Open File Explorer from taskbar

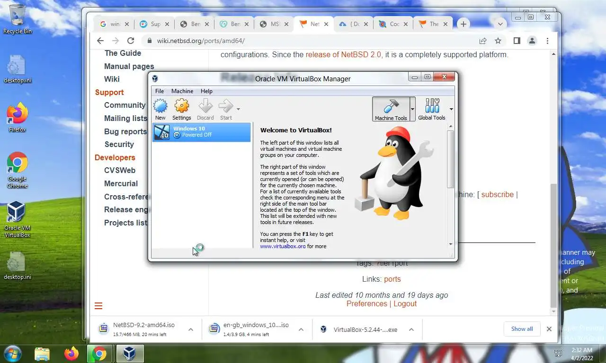point(42,354)
